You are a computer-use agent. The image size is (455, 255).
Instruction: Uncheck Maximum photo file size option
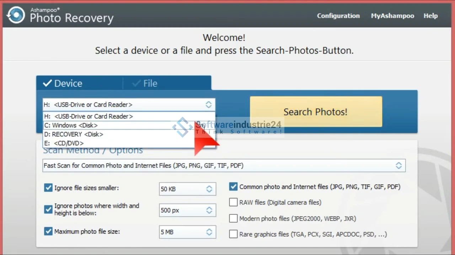pos(48,232)
